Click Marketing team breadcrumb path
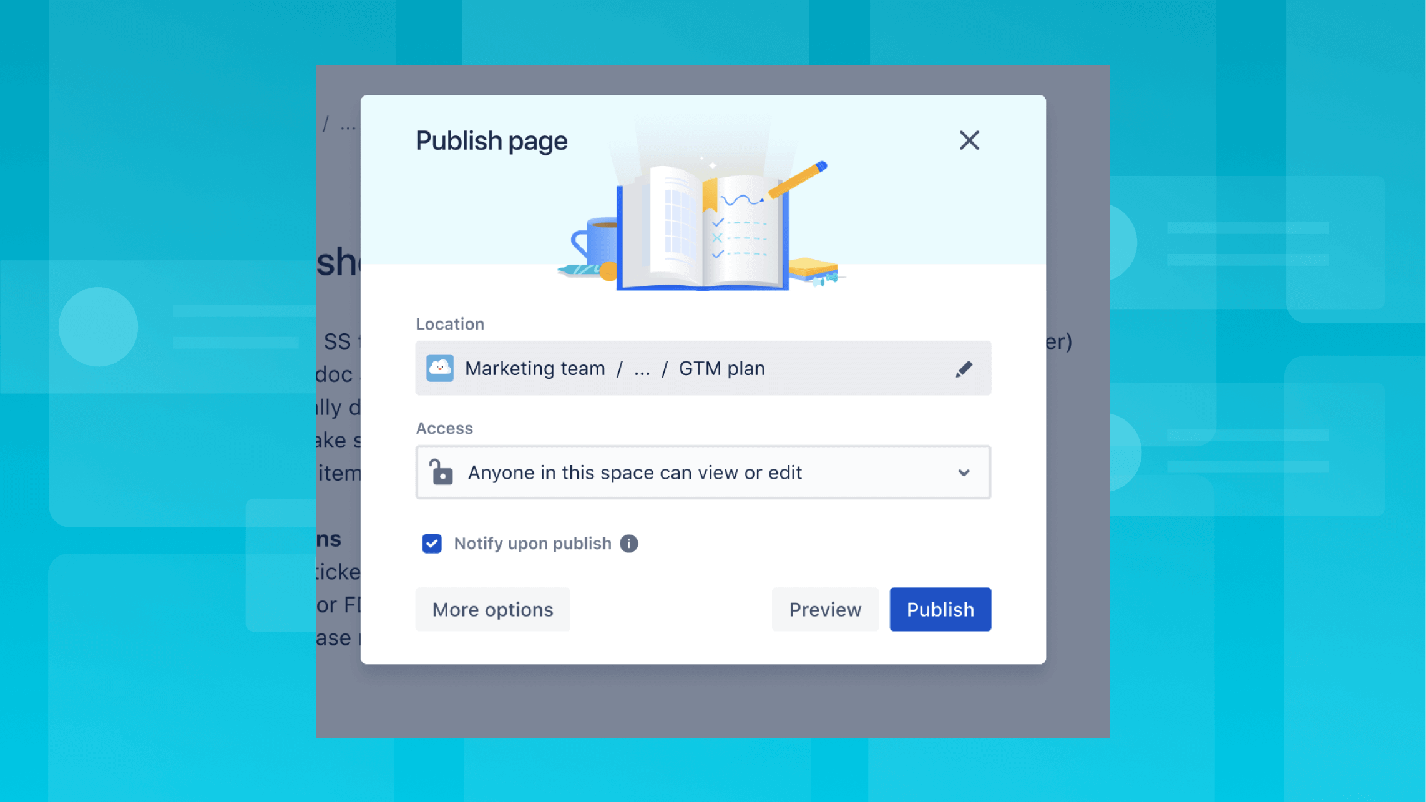 535,368
